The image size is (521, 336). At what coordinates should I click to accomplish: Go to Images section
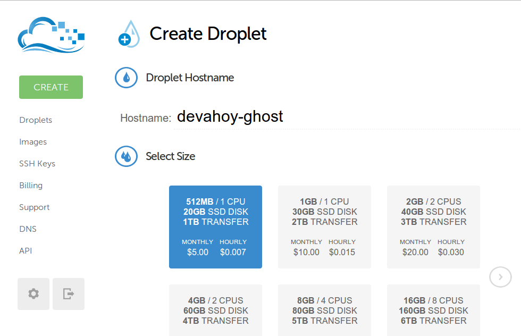coord(33,142)
